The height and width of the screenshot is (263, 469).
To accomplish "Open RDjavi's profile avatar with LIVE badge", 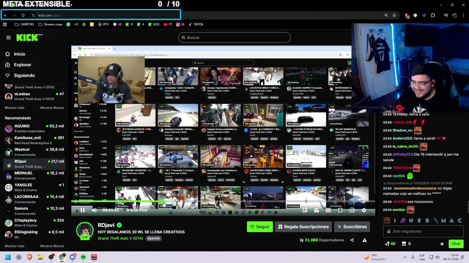I will 85,230.
